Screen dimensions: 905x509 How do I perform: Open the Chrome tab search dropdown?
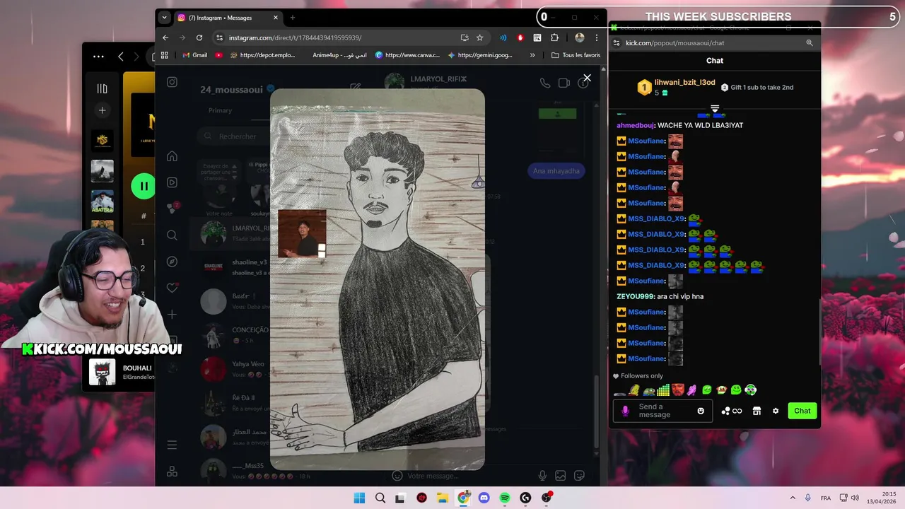(164, 18)
